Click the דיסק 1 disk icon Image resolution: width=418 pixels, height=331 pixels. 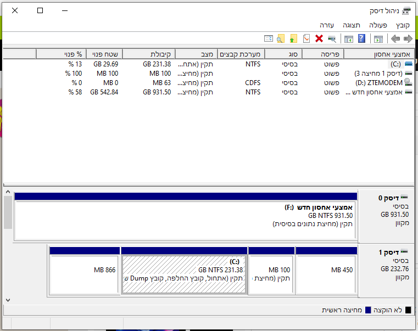[404, 251]
